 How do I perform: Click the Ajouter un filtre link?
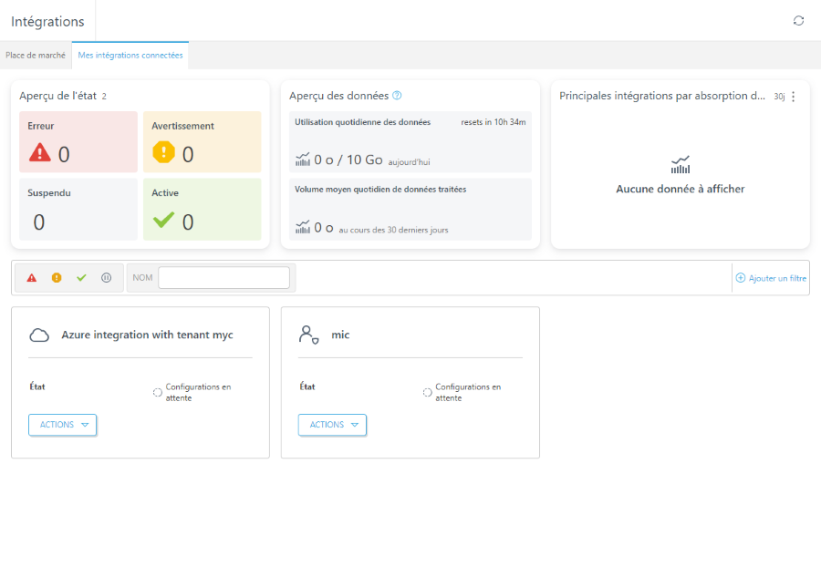click(x=777, y=278)
